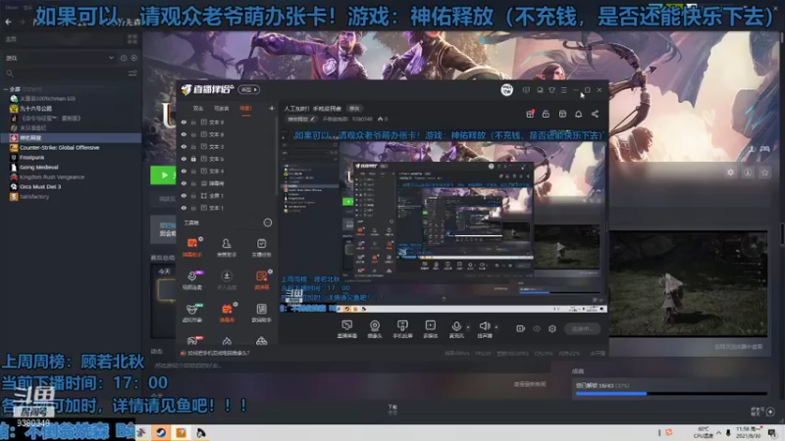Switch to the first scene tab on left
Screen dimensions: 785x441
198,109
